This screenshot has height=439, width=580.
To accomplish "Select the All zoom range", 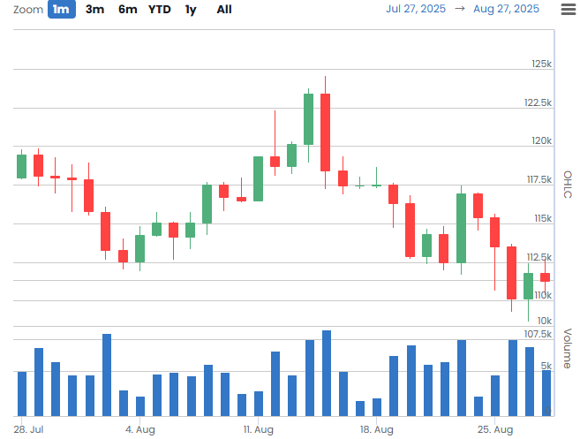I will tap(224, 9).
